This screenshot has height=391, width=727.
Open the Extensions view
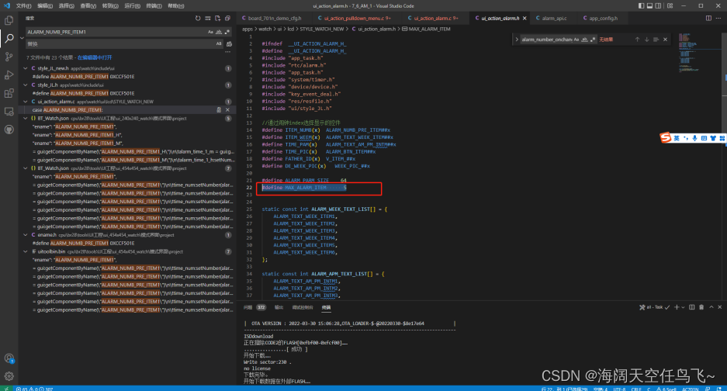pyautogui.click(x=9, y=93)
